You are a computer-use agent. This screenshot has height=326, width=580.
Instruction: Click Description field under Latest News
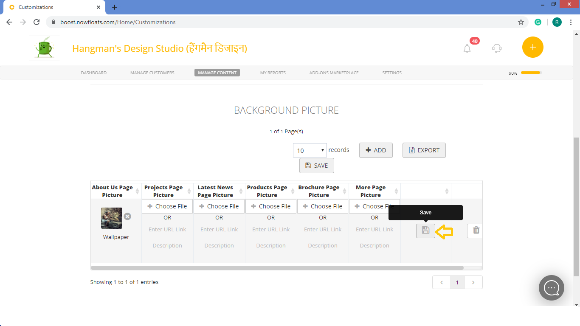tap(219, 245)
